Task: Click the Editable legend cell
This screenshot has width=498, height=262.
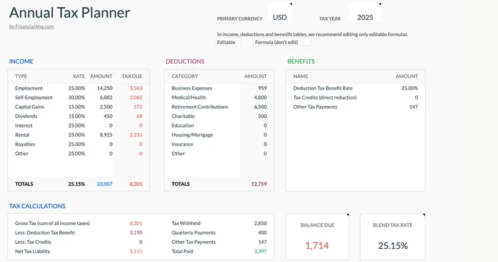Action: (228, 42)
